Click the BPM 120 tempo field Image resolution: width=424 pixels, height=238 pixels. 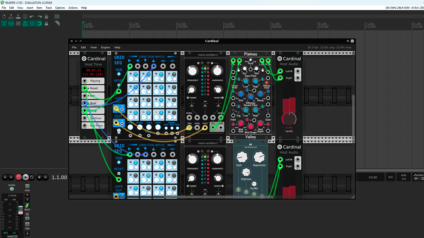click(x=404, y=177)
